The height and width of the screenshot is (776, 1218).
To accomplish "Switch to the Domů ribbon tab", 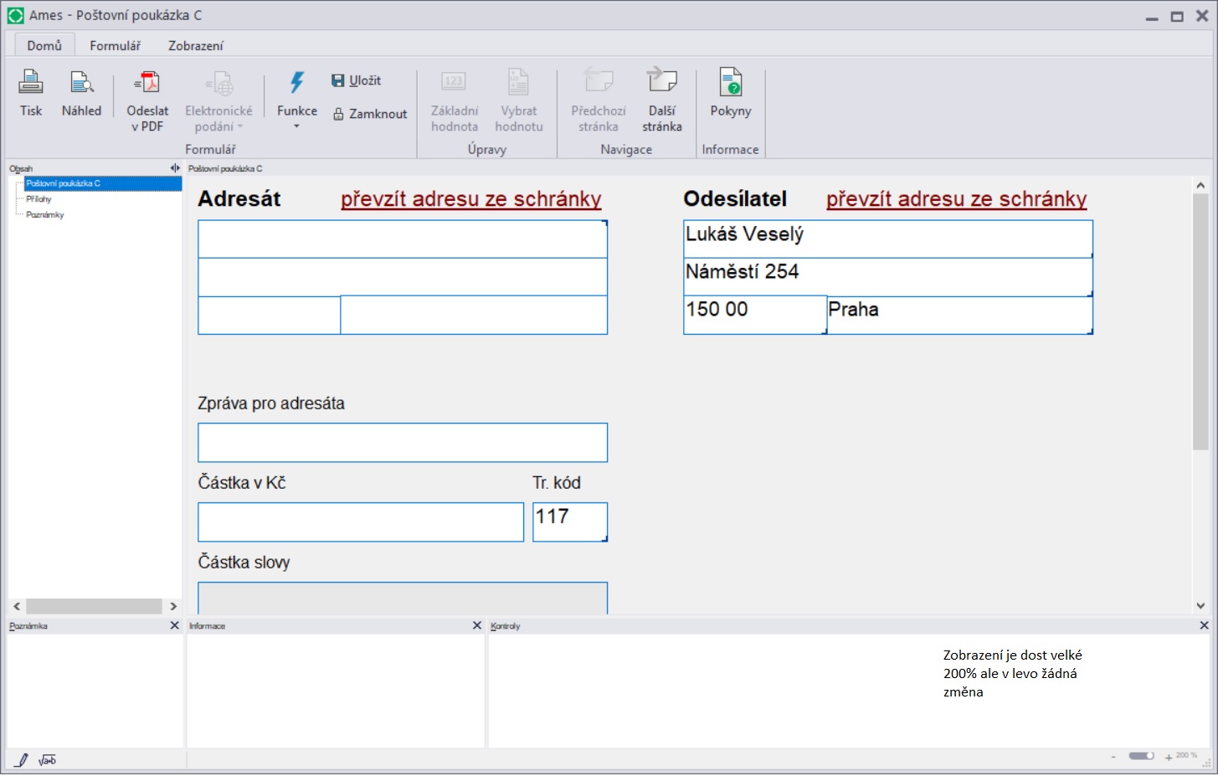I will click(44, 45).
